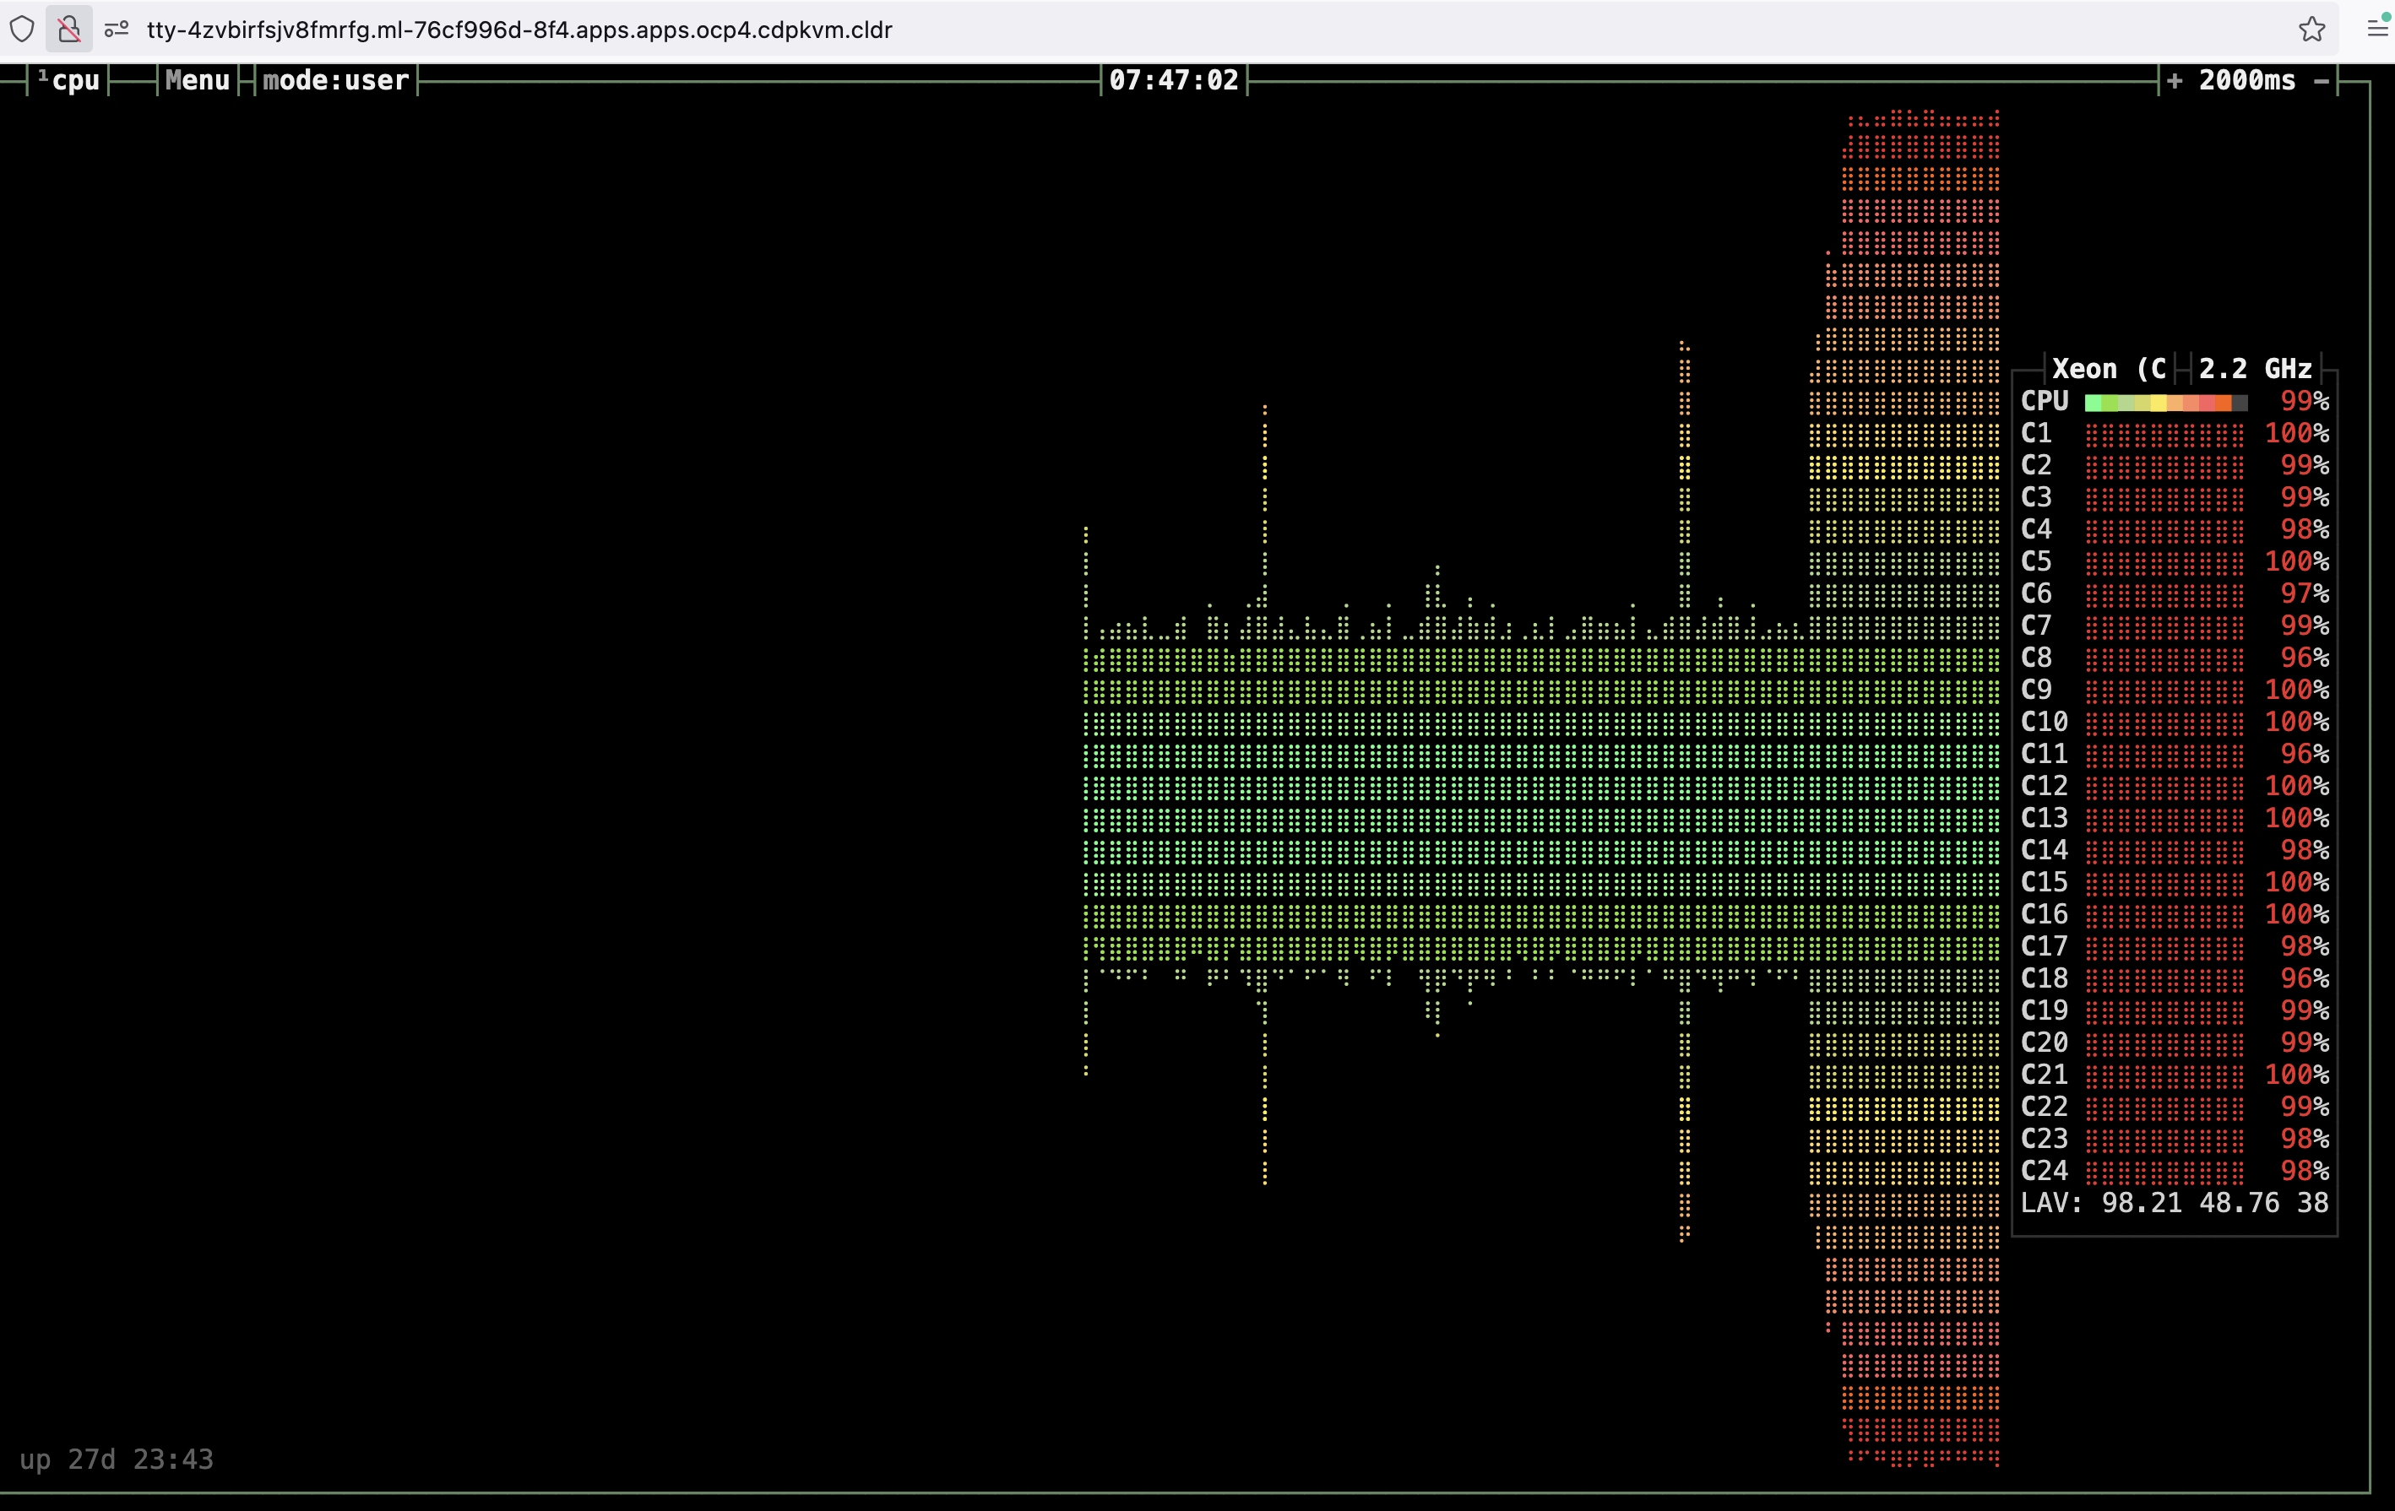The height and width of the screenshot is (1511, 2395).
Task: Open the btop Menu
Action: click(197, 80)
